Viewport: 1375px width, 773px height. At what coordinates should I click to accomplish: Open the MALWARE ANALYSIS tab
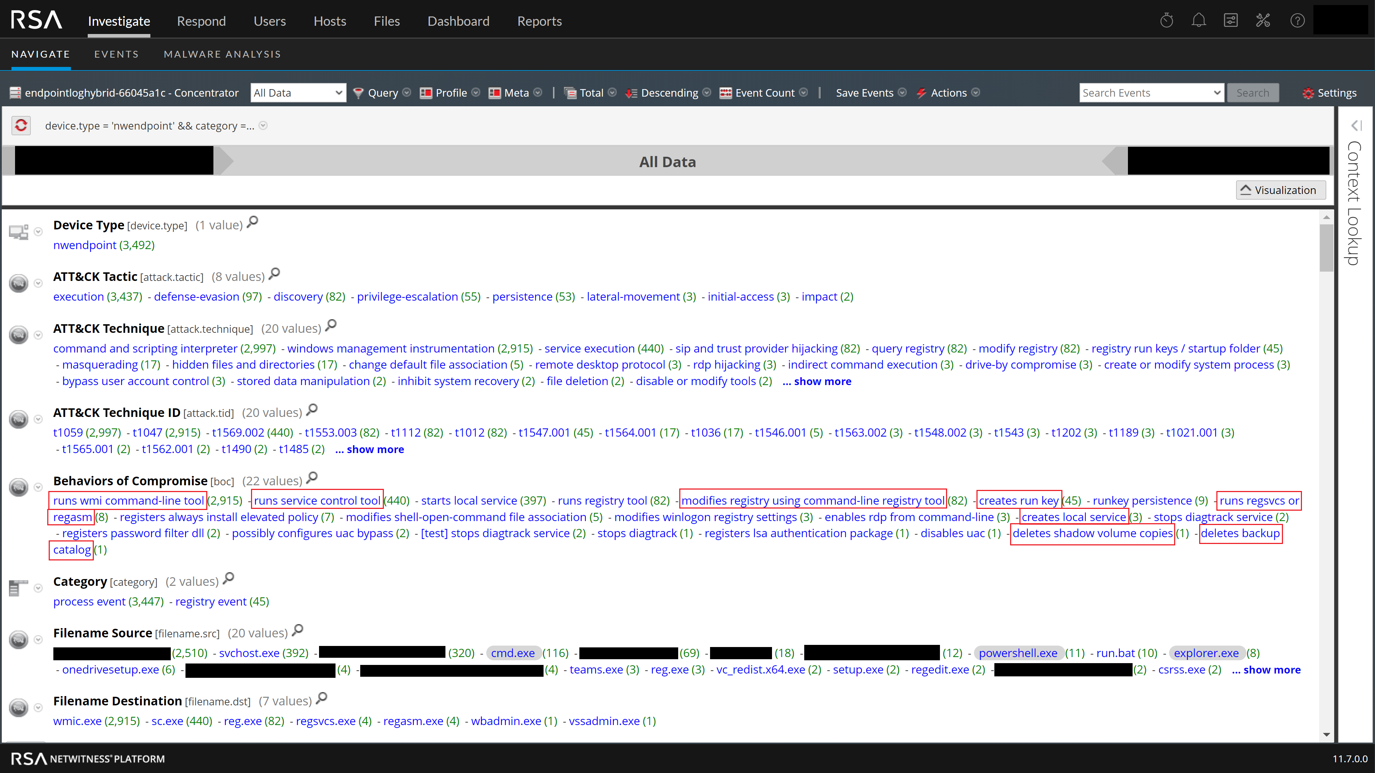222,54
